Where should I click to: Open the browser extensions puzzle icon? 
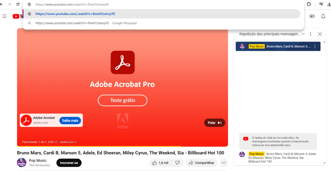309,4
